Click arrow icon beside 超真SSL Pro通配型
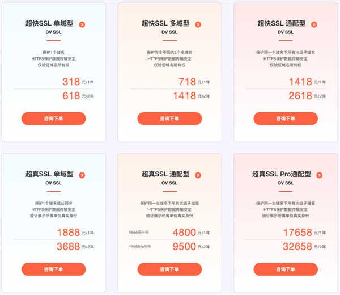Image resolution: width=340 pixels, height=295 pixels. click(x=319, y=175)
